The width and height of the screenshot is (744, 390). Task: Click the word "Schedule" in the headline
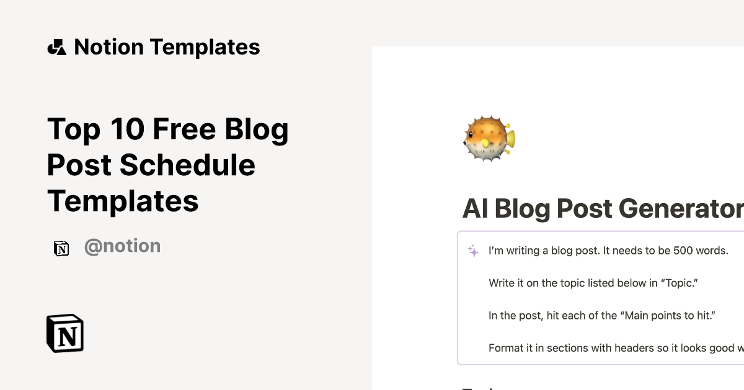187,165
